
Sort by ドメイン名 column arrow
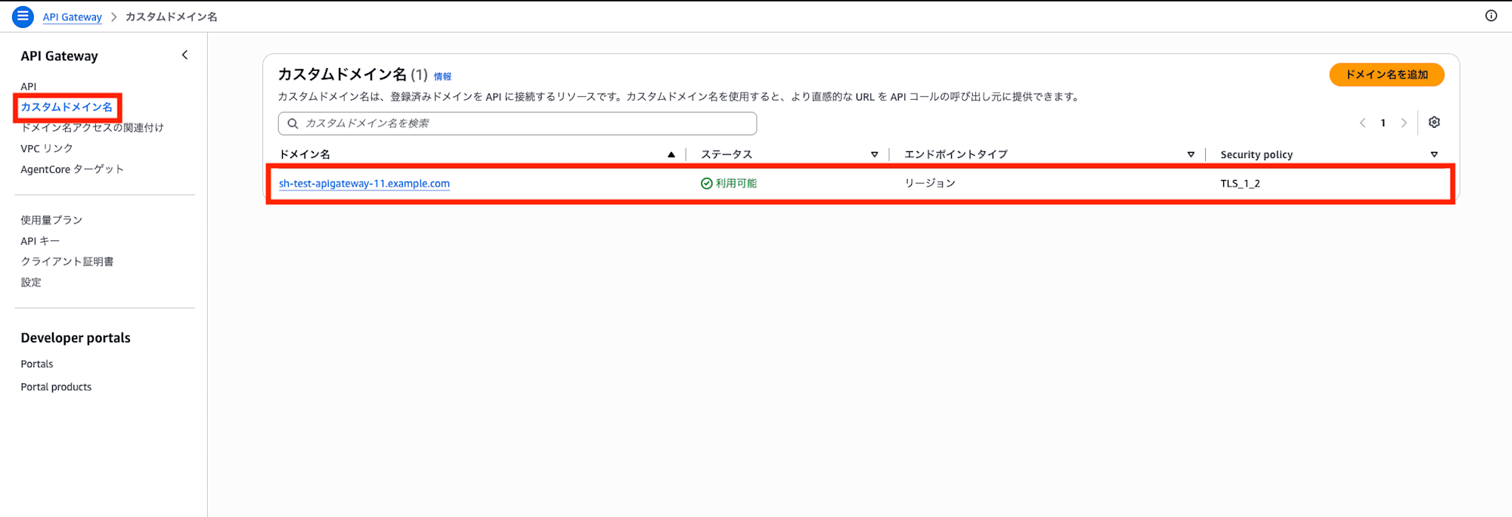[671, 154]
